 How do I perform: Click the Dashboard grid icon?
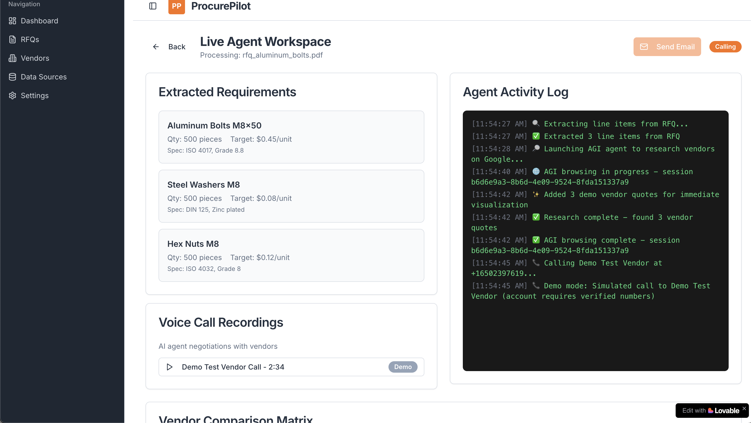[x=12, y=21]
